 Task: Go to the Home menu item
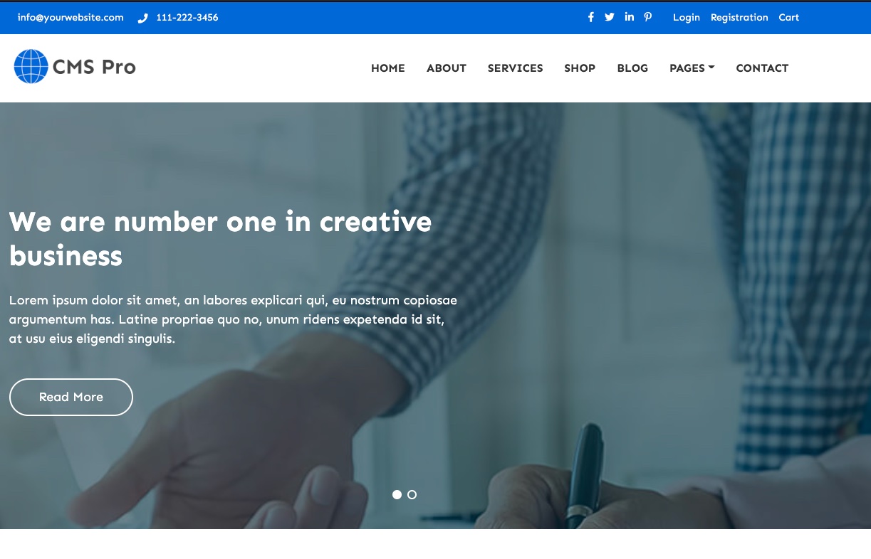(x=388, y=68)
